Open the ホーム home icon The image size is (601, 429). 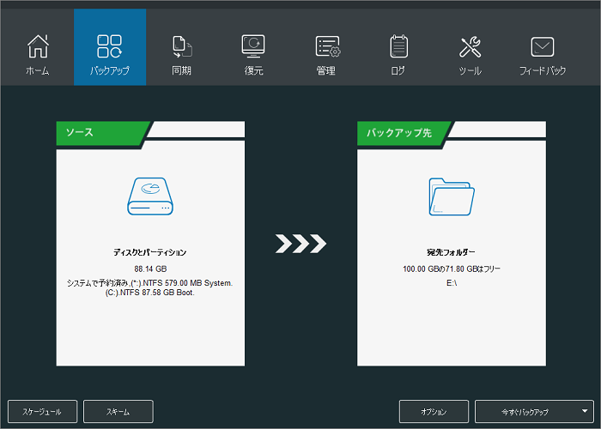(38, 46)
